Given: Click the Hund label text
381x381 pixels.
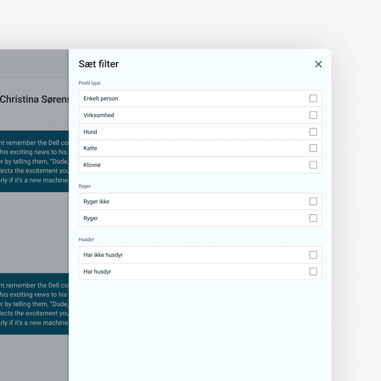Looking at the screenshot, I should coord(90,132).
